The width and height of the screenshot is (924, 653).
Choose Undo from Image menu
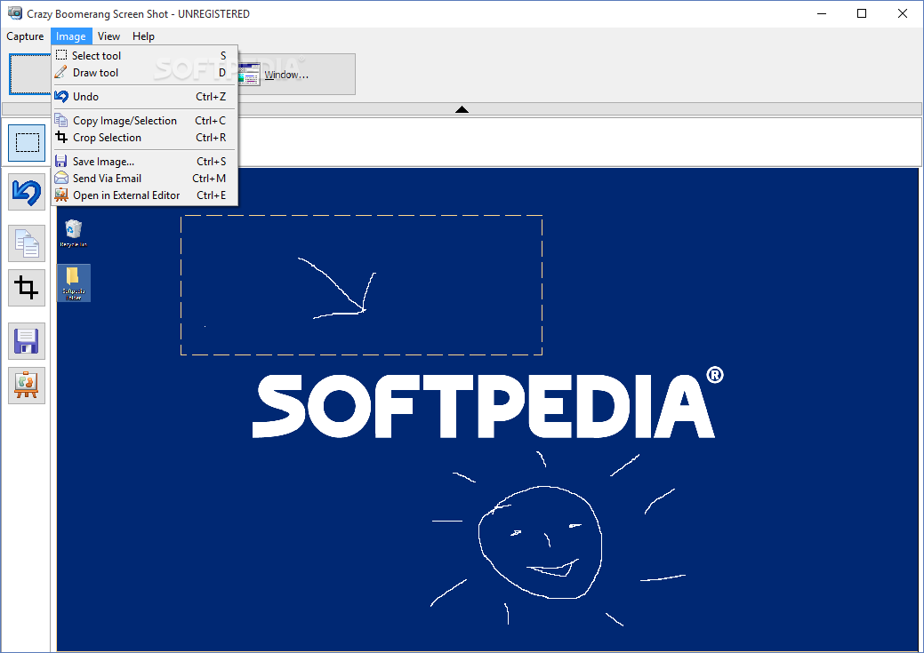(145, 97)
